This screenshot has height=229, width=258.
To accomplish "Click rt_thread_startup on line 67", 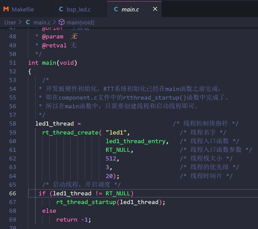I will (x=86, y=202).
